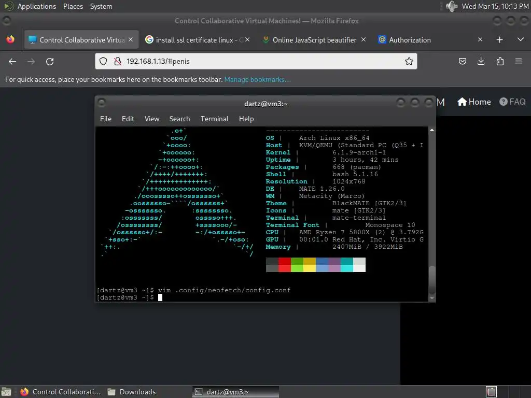Click the terminal window menu button at title left
Image resolution: width=531 pixels, height=398 pixels.
point(101,103)
